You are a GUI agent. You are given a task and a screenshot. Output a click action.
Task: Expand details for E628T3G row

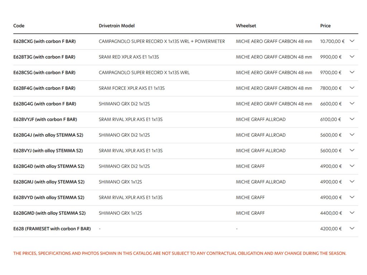[352, 57]
